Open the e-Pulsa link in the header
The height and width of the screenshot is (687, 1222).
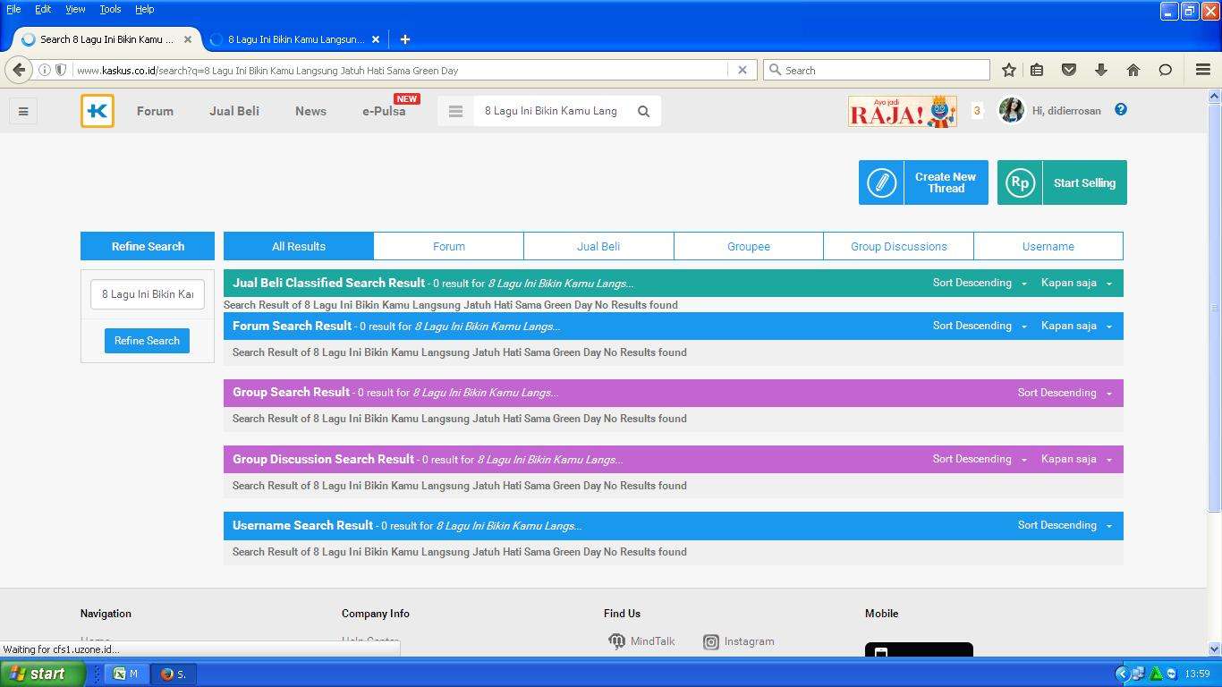tap(384, 111)
